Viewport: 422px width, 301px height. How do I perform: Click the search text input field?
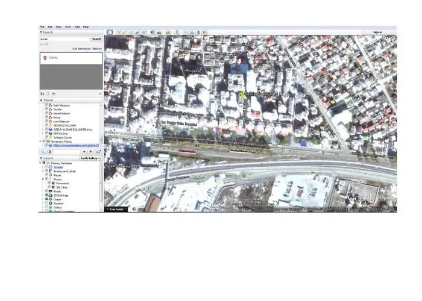point(64,39)
